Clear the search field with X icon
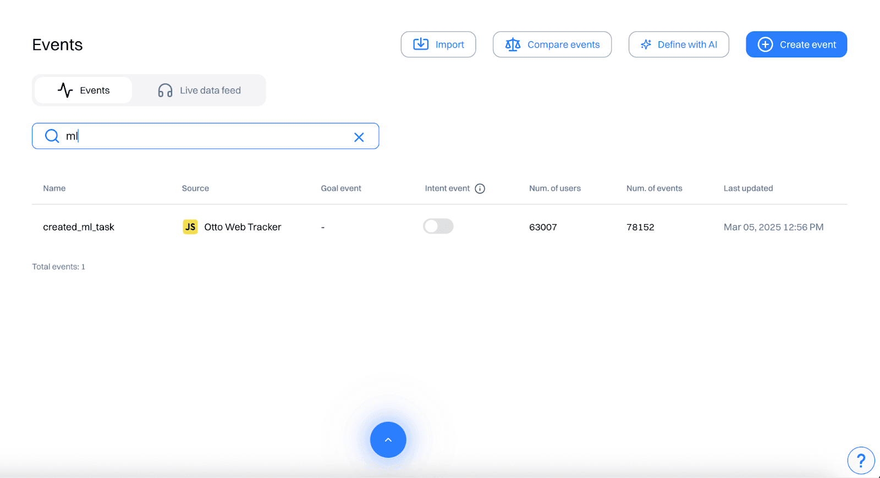 pyautogui.click(x=359, y=137)
